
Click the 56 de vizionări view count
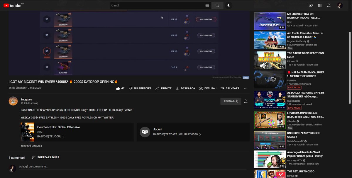[17, 88]
